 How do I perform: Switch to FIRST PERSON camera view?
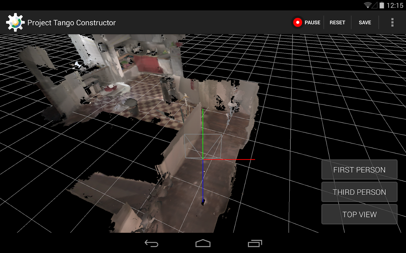[359, 170]
